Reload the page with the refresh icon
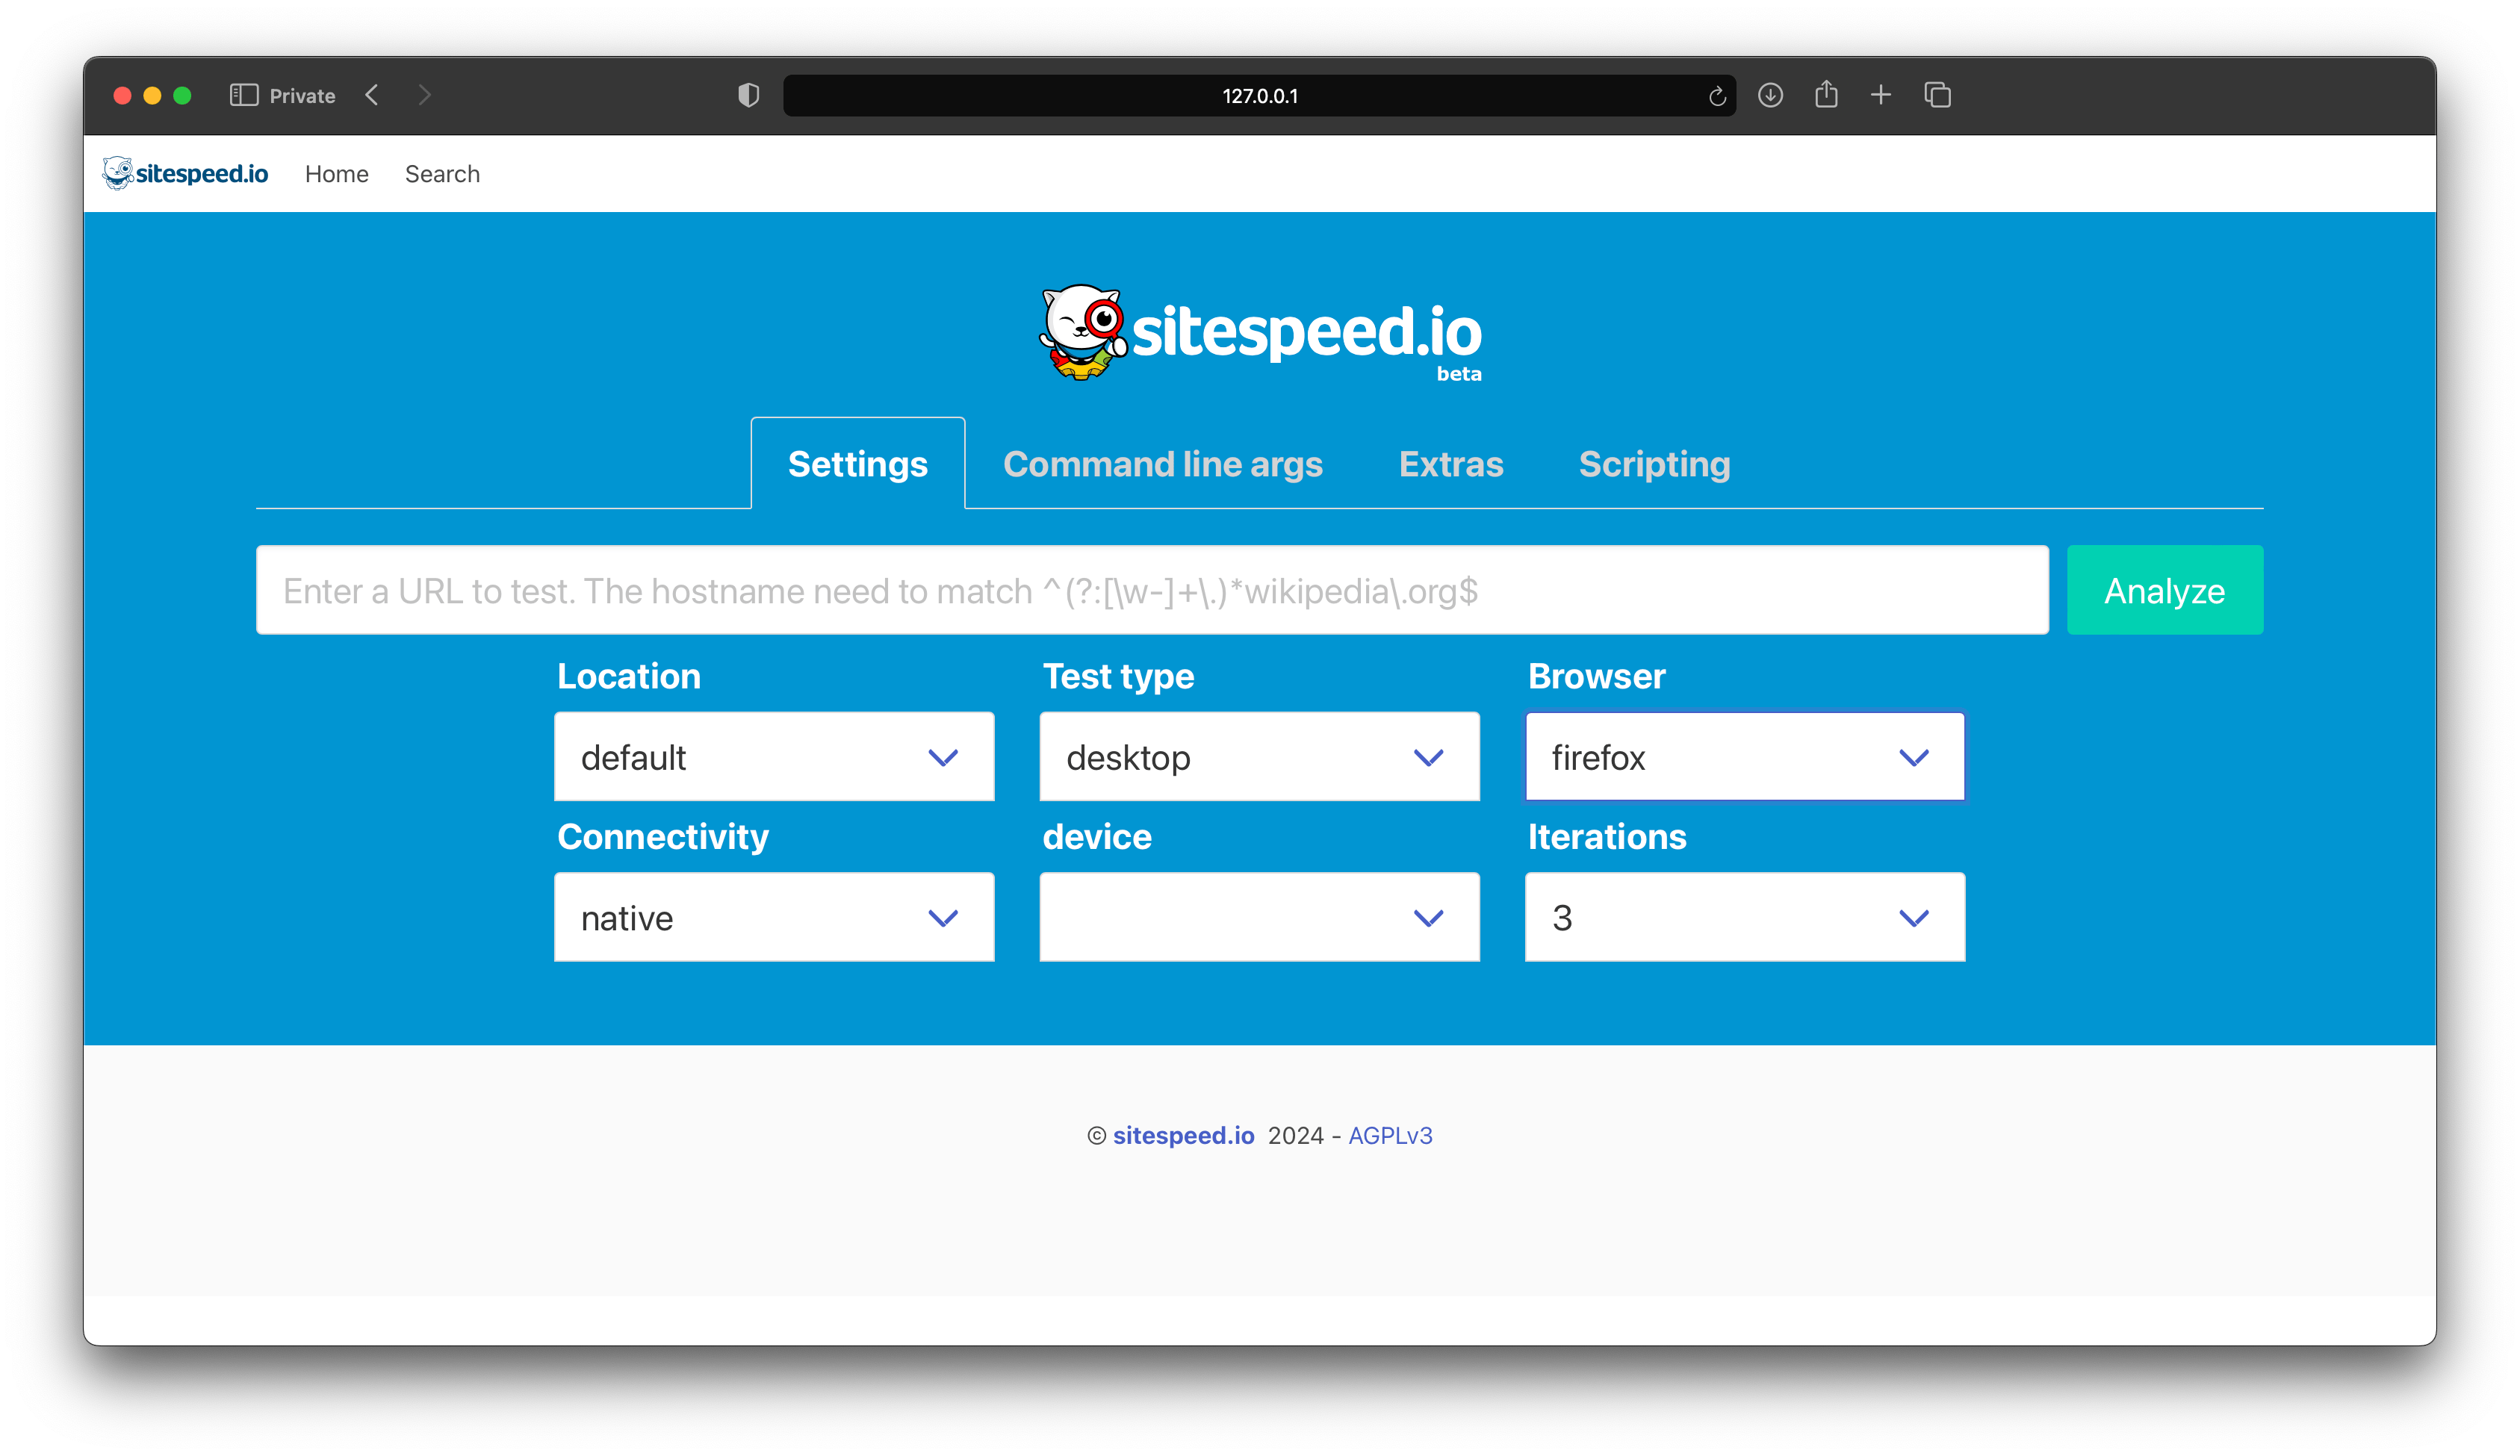The width and height of the screenshot is (2520, 1456). pos(1717,96)
